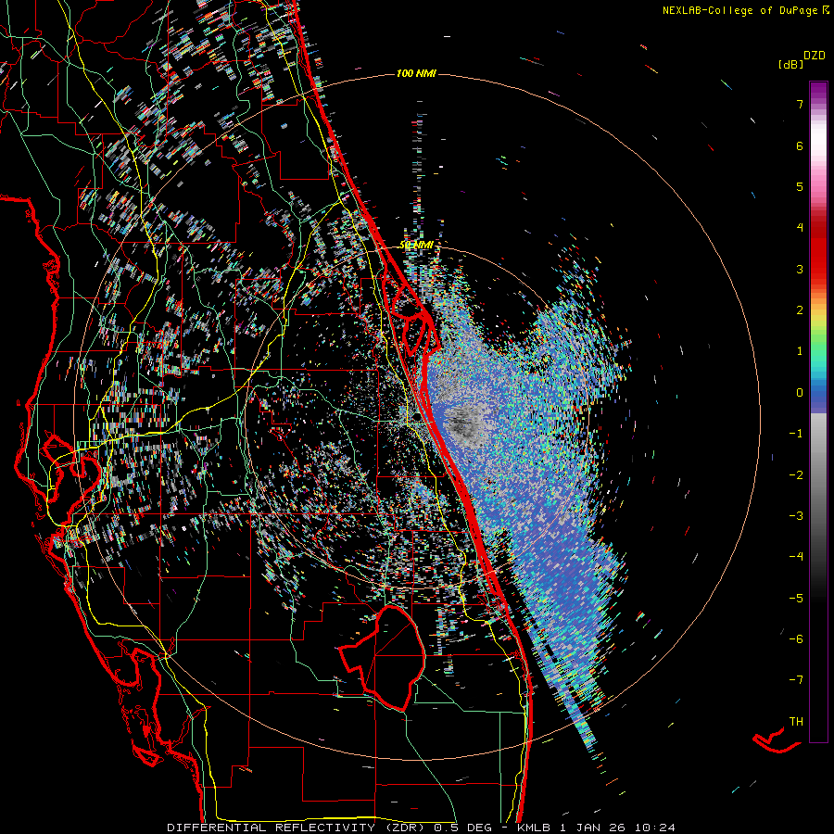
Task: Click the -5 value on the color scale
Action: 796,599
